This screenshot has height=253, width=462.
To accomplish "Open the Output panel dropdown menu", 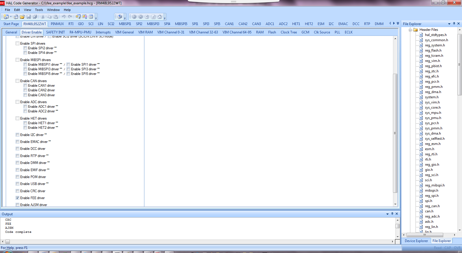I will click(388, 214).
